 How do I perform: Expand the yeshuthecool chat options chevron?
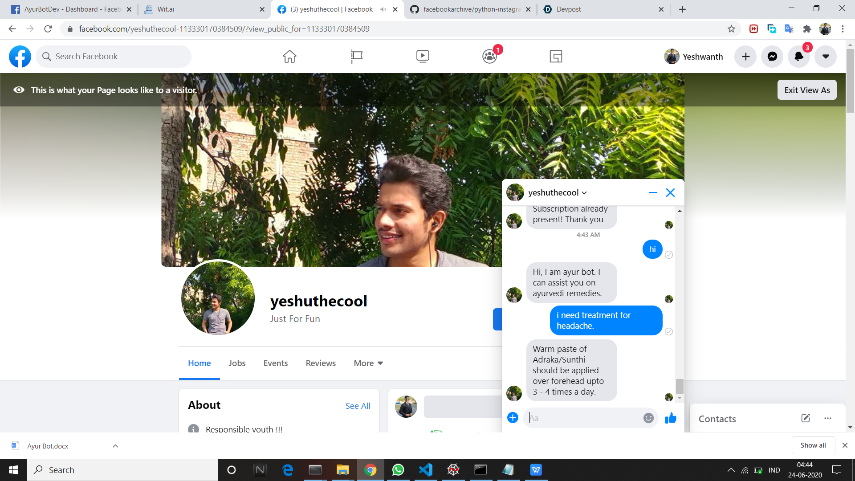tap(584, 193)
